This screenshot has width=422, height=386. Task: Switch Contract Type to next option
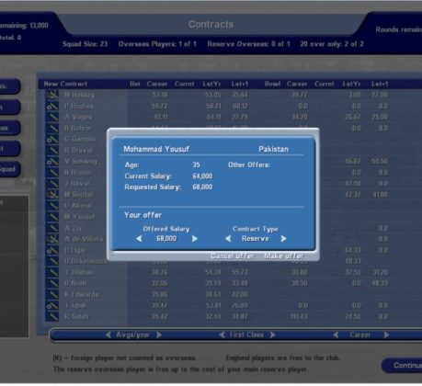point(283,239)
